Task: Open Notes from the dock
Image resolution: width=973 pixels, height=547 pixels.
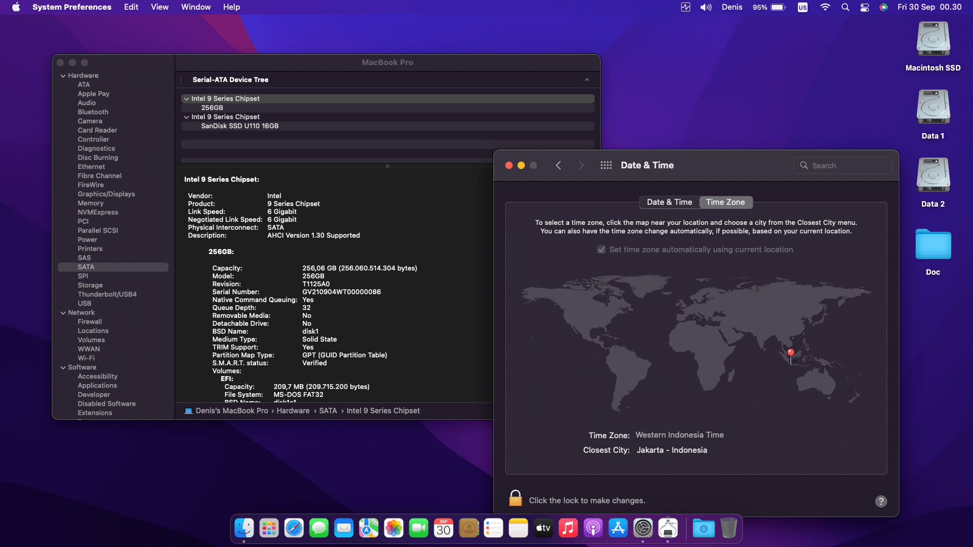Action: (x=518, y=528)
